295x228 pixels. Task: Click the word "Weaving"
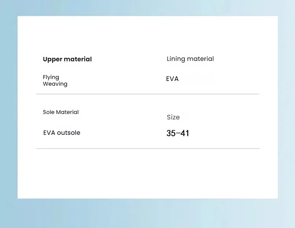point(55,84)
